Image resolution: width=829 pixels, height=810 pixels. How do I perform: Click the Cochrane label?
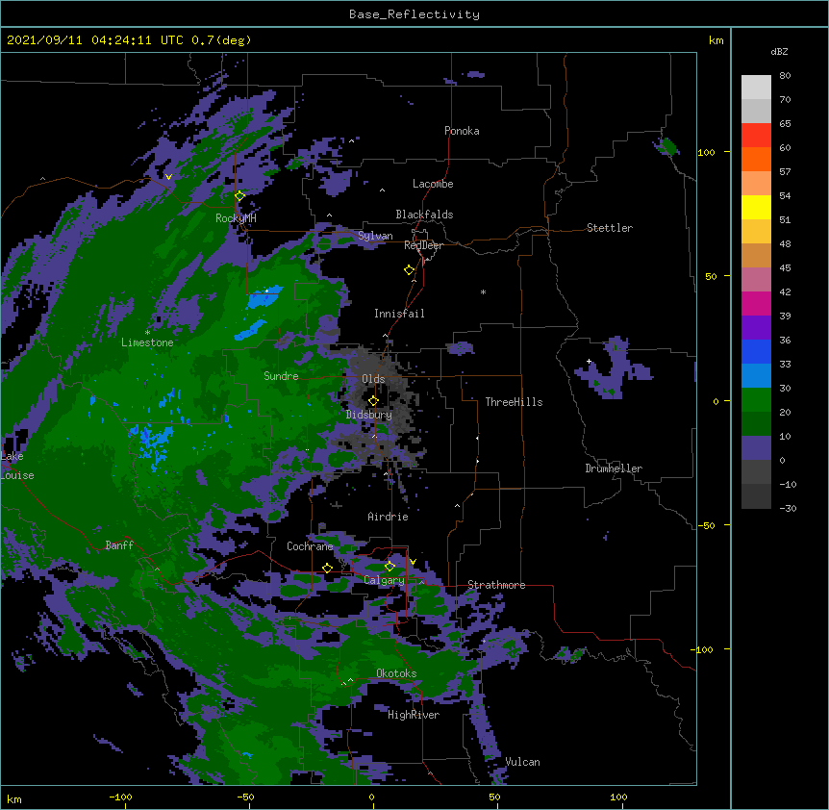coord(310,546)
